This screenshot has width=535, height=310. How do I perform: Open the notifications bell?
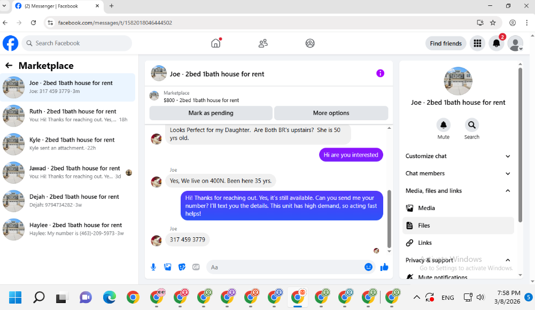[x=497, y=43]
